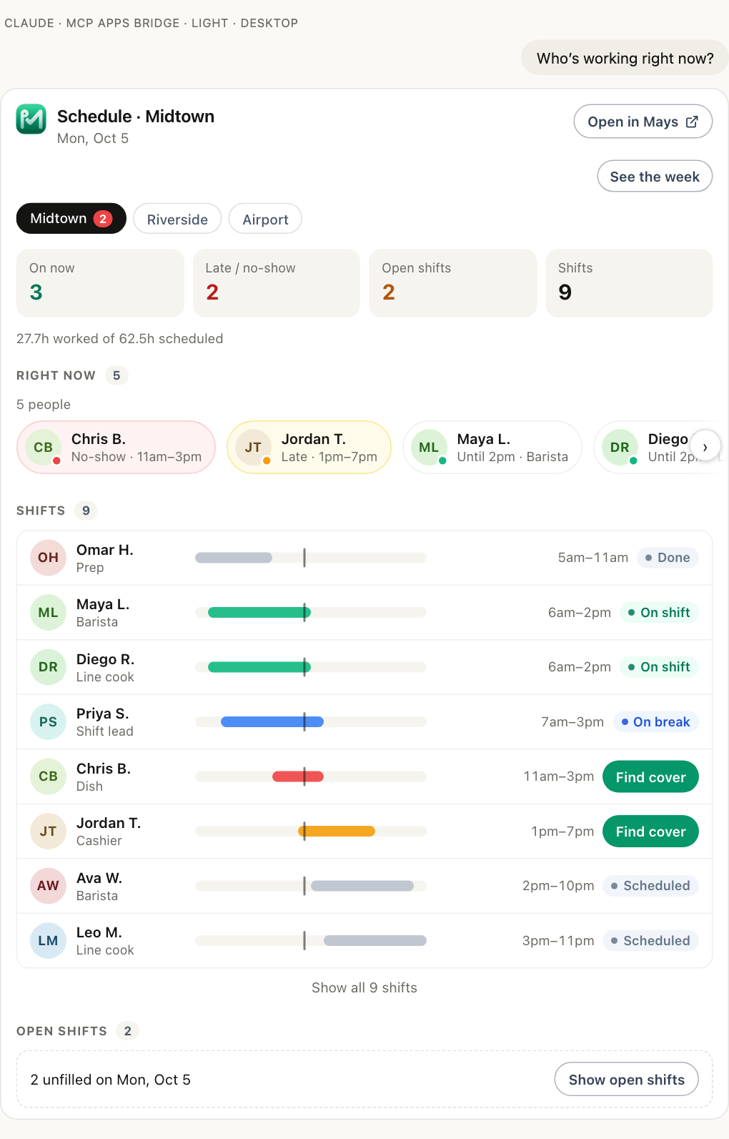This screenshot has height=1139, width=729.
Task: Click Jordan T.'s JT avatar in the shifts list
Action: pyautogui.click(x=48, y=832)
